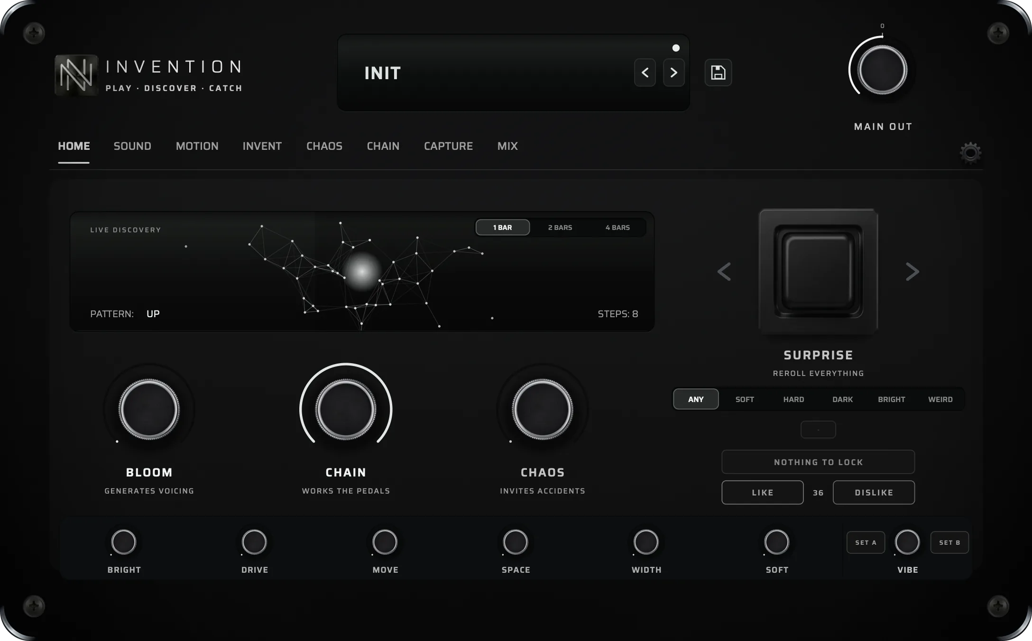1032x641 pixels.
Task: Click the preset status dot indicator
Action: coord(676,48)
